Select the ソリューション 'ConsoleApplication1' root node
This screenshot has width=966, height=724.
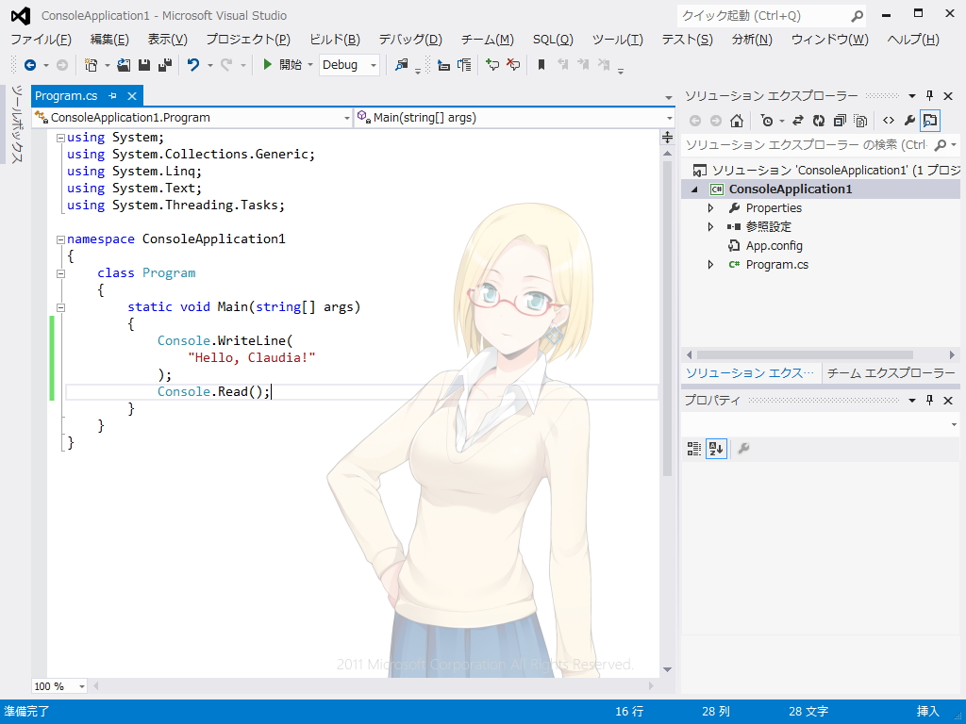pos(825,171)
